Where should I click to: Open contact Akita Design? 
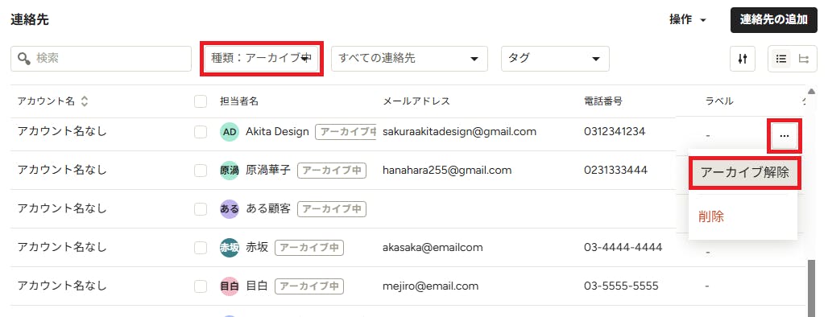pos(277,132)
